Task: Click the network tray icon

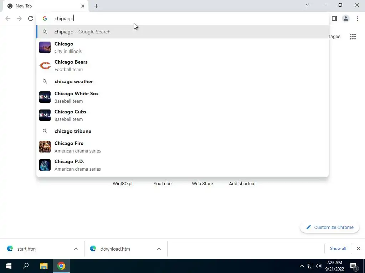Action: click(310, 266)
